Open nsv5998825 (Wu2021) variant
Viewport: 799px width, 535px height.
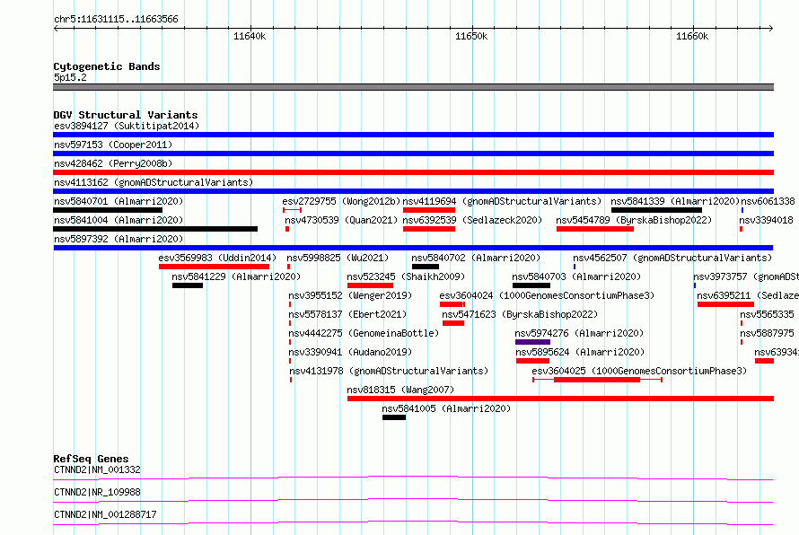[338, 258]
